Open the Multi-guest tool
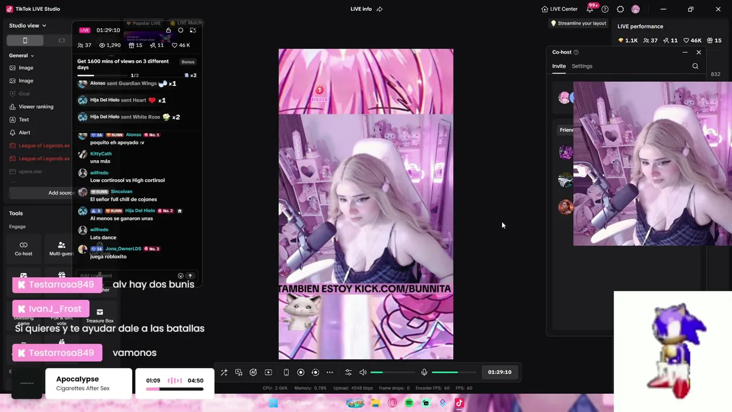Screen dimensions: 732x412 [x=61, y=248]
